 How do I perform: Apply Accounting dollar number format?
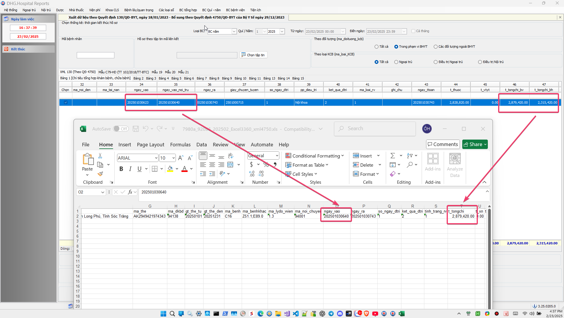point(251,165)
